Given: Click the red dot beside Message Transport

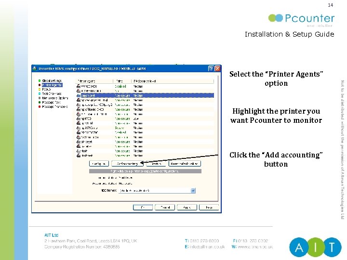Looking at the screenshot, I should coord(40,106).
